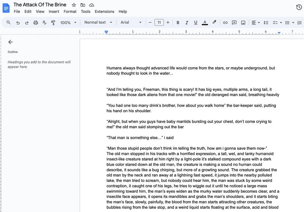Open the View menu
This screenshot has height=212, width=304.
40,12
